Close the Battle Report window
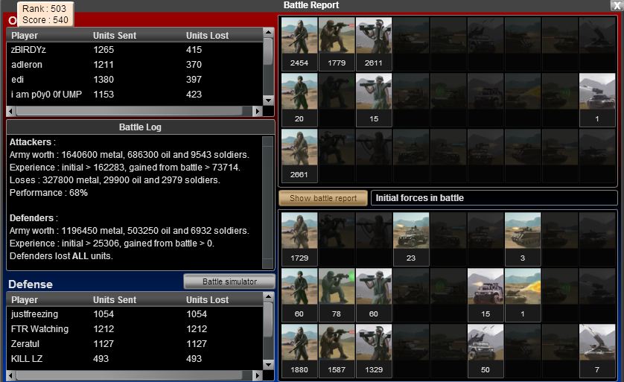The height and width of the screenshot is (382, 624). coord(617,5)
